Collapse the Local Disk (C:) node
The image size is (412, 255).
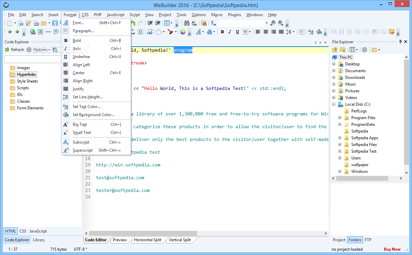pyautogui.click(x=334, y=104)
